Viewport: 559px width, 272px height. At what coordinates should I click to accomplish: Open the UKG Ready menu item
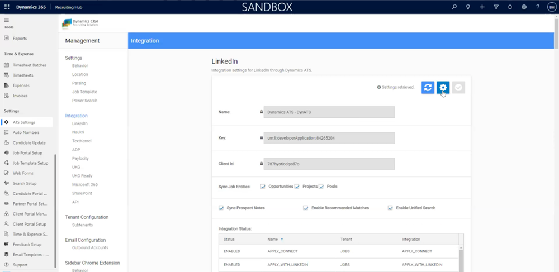point(82,176)
